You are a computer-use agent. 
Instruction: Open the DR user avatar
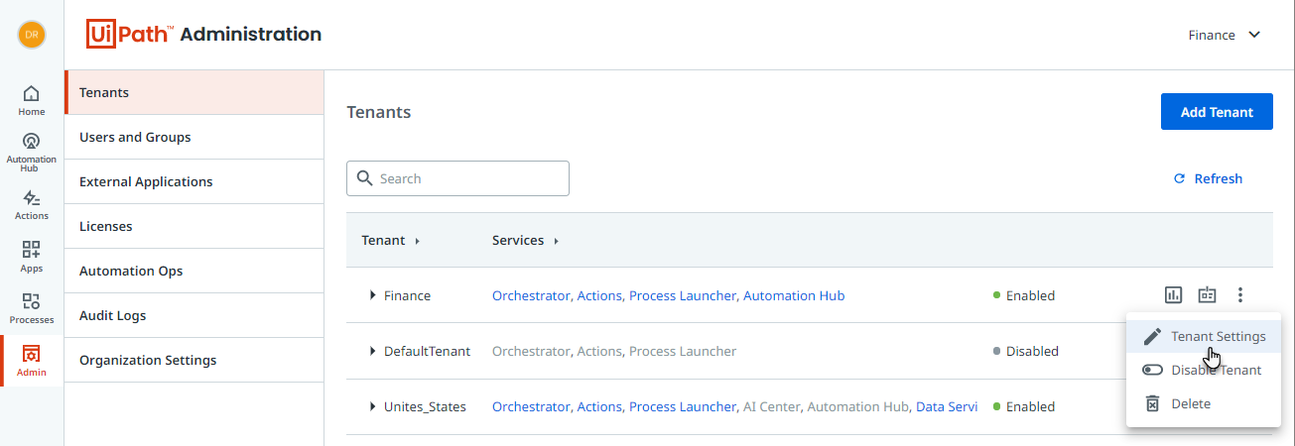point(32,34)
